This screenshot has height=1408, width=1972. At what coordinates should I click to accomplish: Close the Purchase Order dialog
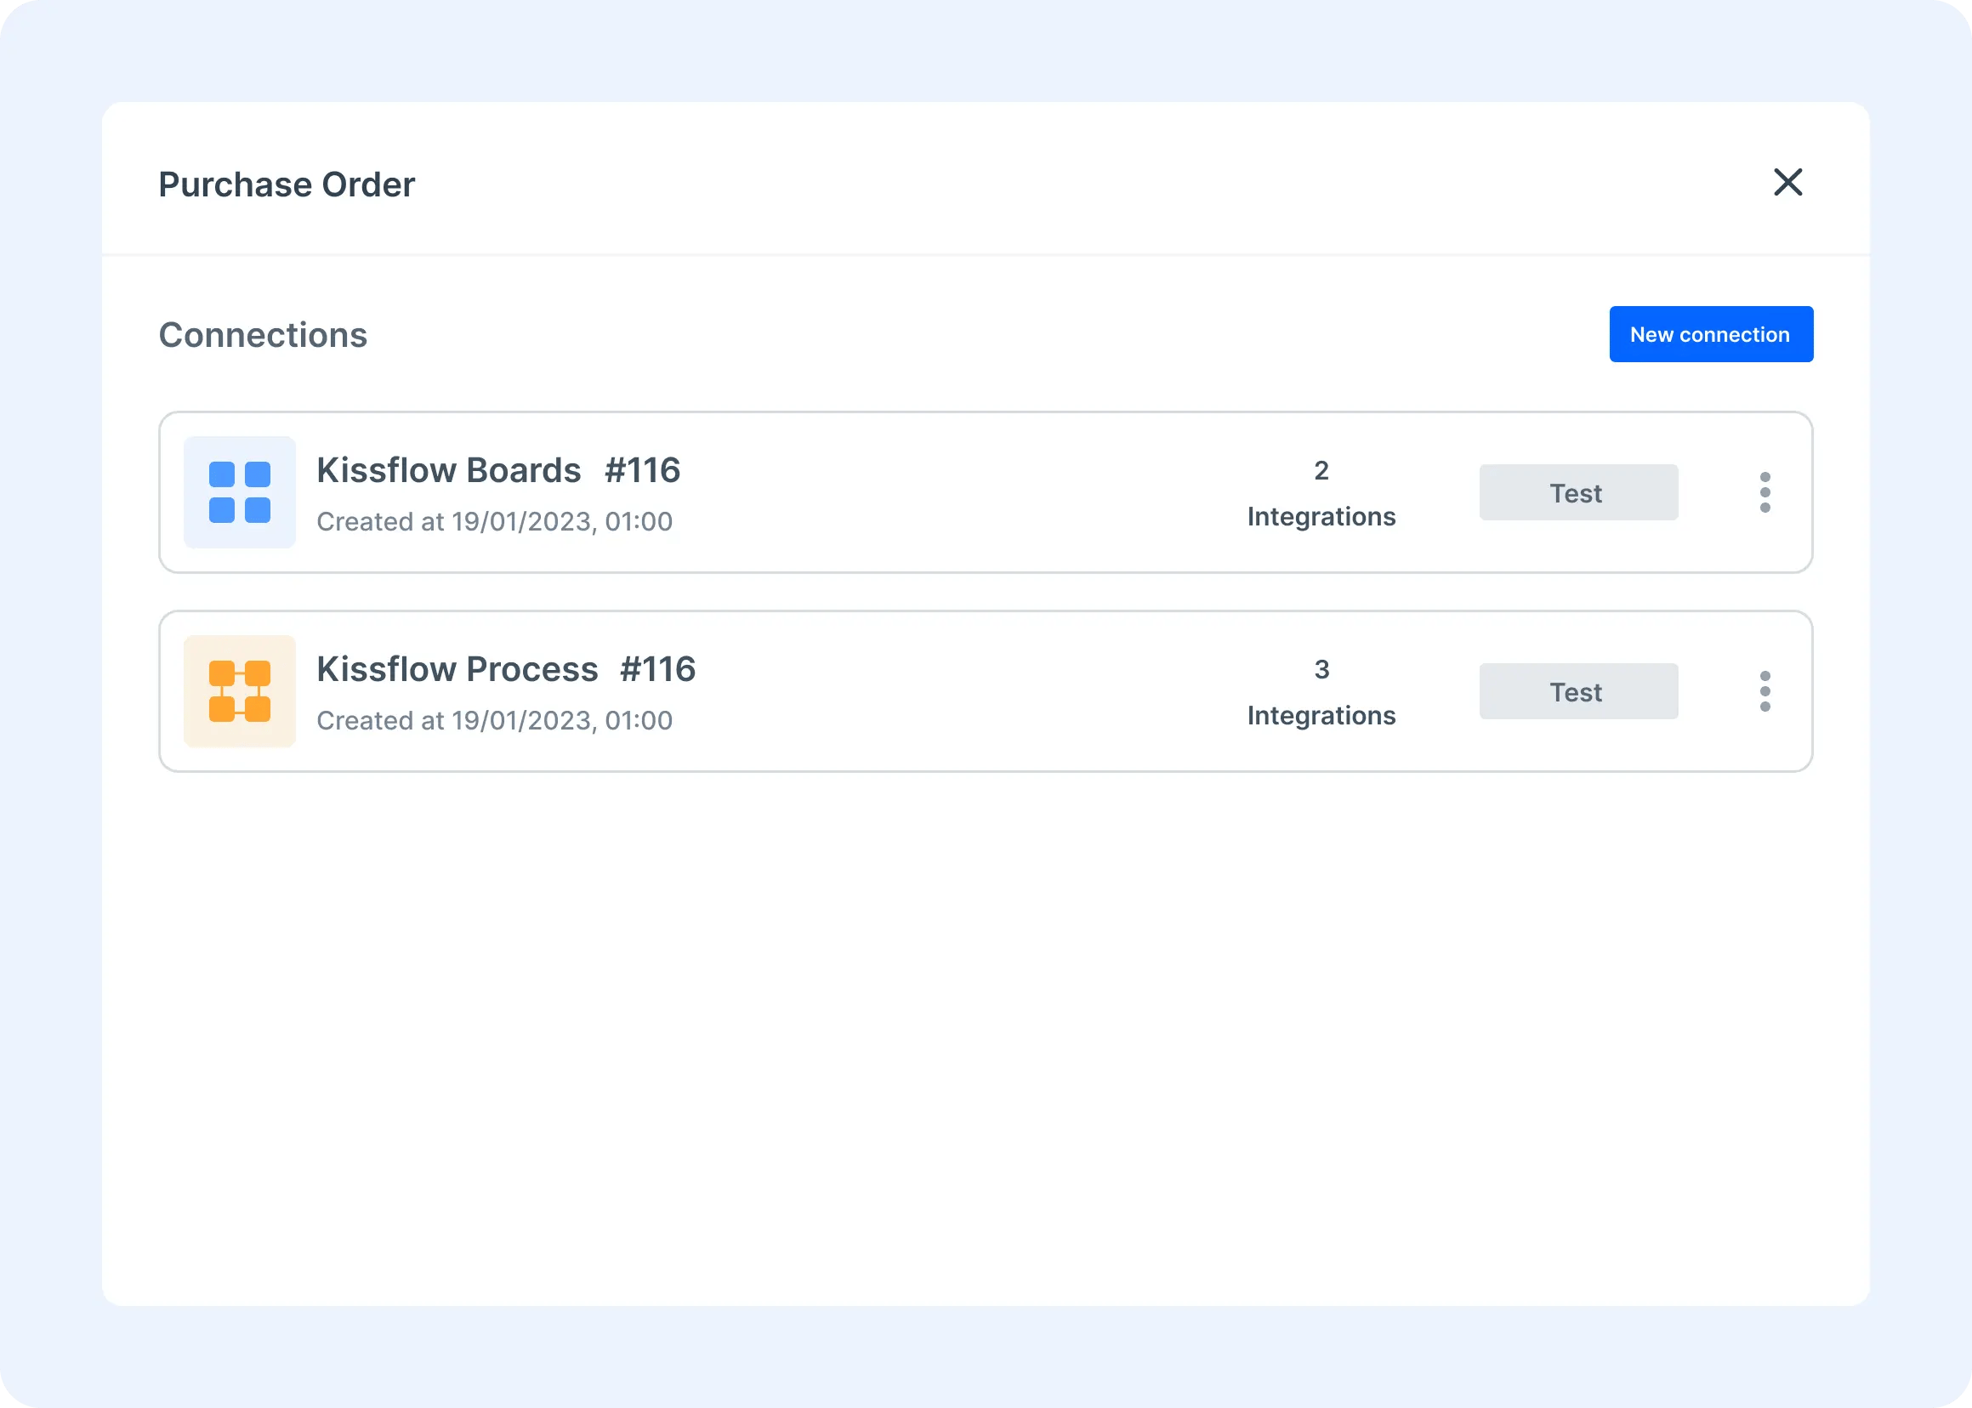[1787, 183]
